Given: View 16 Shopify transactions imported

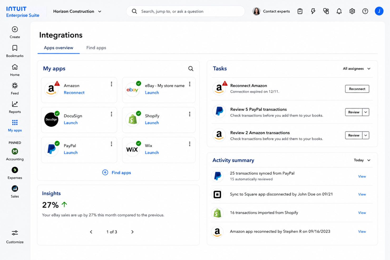Looking at the screenshot, I should (x=362, y=213).
